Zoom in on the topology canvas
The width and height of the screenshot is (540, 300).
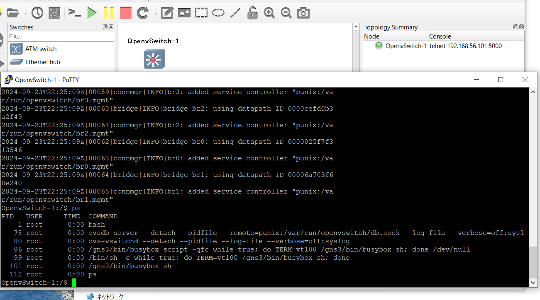point(269,13)
